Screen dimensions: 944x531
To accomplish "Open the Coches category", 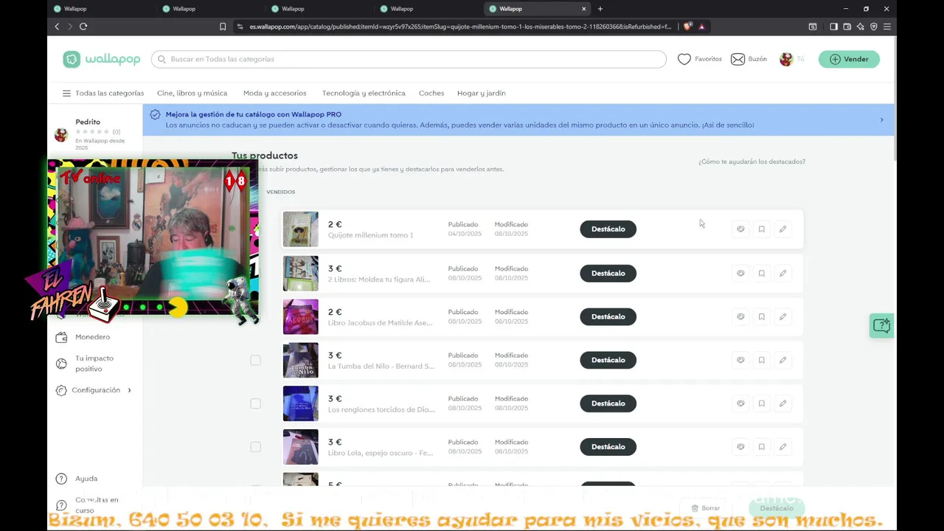I will [431, 94].
